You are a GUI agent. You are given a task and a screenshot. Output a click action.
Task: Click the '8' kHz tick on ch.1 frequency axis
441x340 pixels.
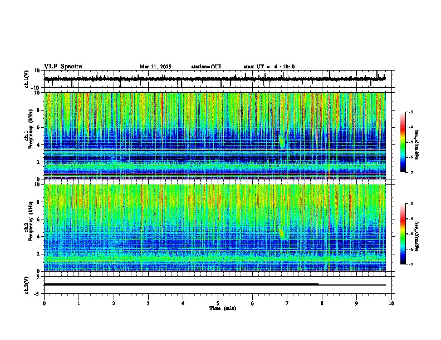(38, 110)
